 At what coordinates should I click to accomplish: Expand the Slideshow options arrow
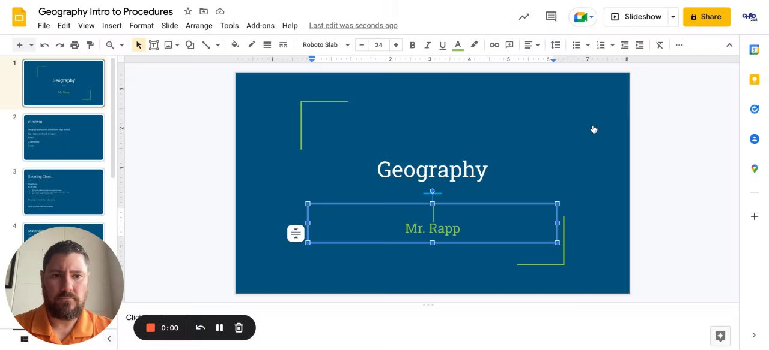point(673,17)
